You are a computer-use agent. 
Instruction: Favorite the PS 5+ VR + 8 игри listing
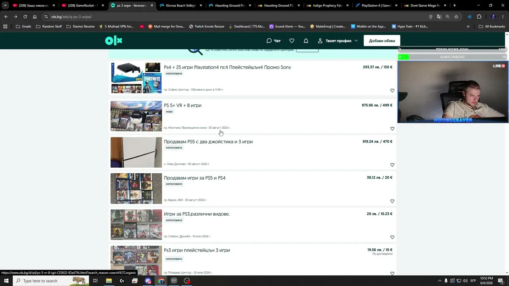tap(392, 129)
